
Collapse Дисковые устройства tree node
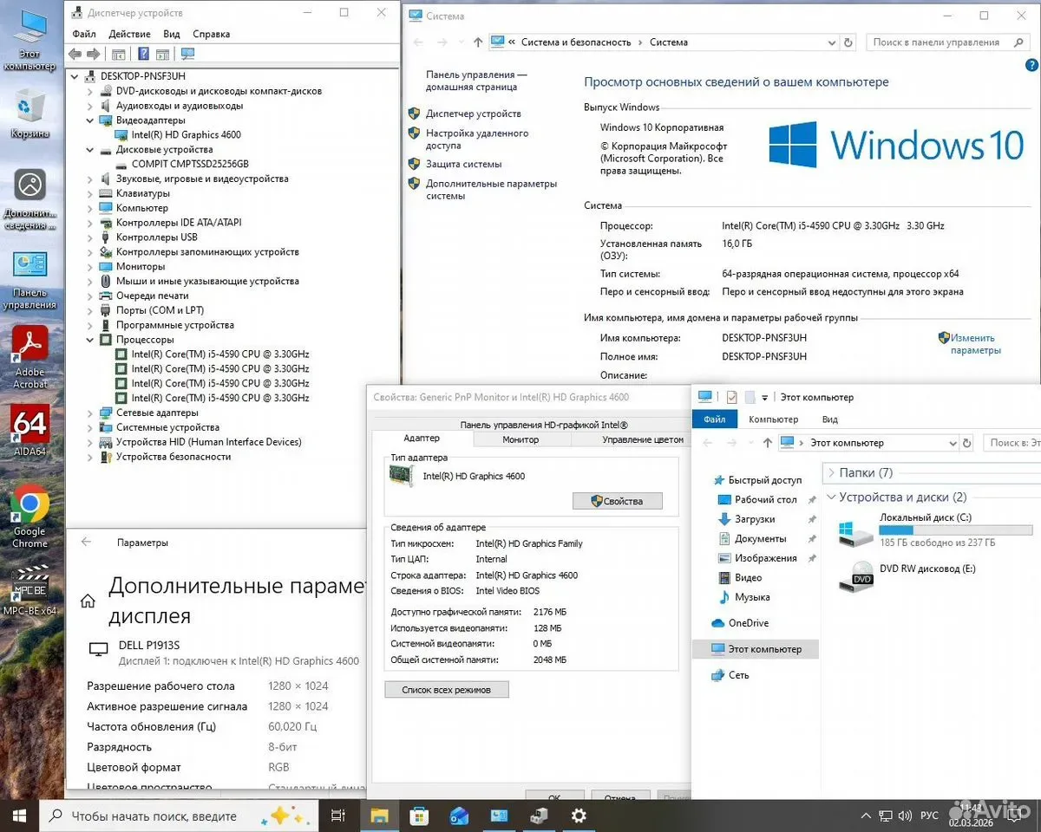coord(90,149)
